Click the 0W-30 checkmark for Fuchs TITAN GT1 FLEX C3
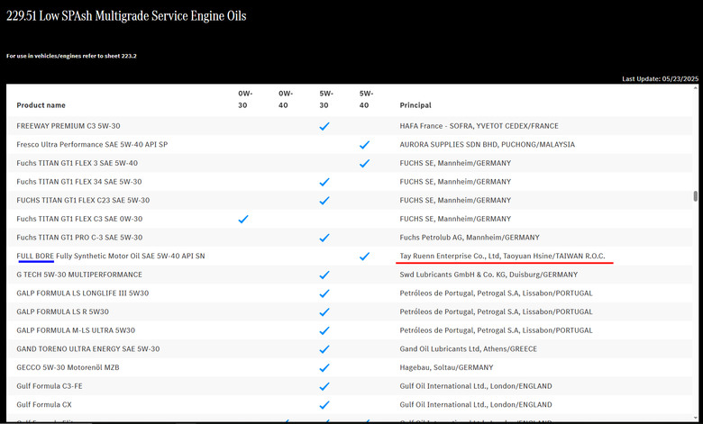The width and height of the screenshot is (703, 424). 243,219
